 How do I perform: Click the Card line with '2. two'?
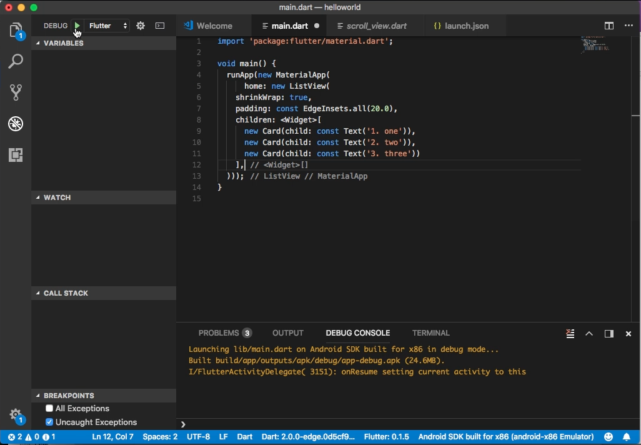(x=330, y=142)
